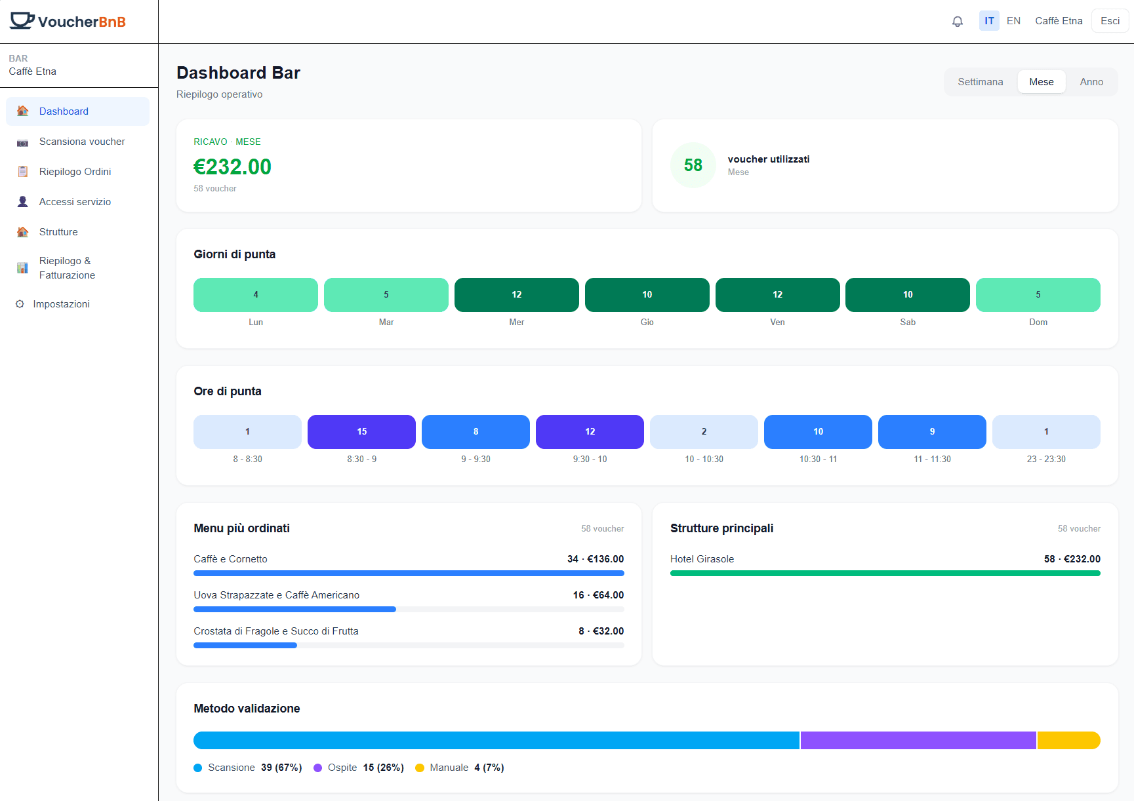Click the Mer peak day block
The image size is (1134, 801).
coord(517,295)
